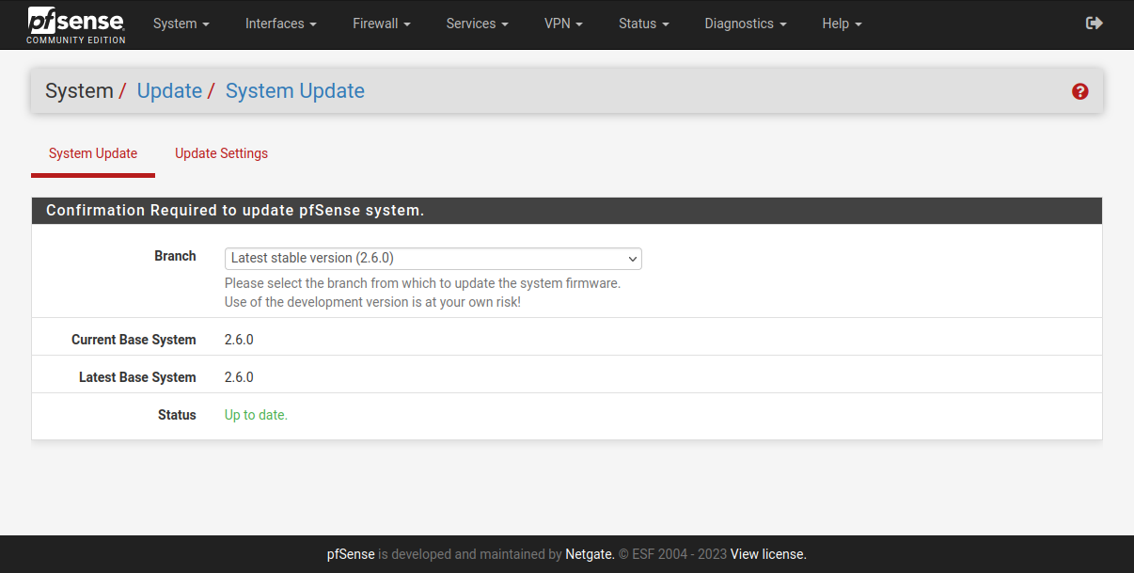Click the development version risk warning text
1134x573 pixels.
click(372, 302)
